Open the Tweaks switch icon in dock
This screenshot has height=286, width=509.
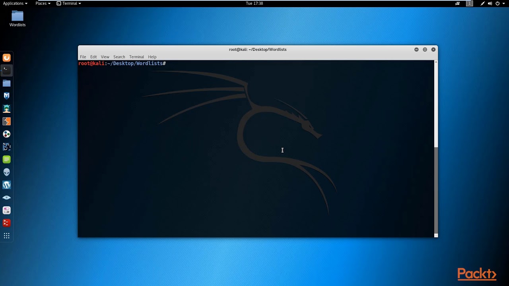coord(7,210)
